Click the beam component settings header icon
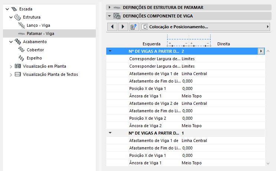This screenshot has width=276, height=171. coord(117,16)
